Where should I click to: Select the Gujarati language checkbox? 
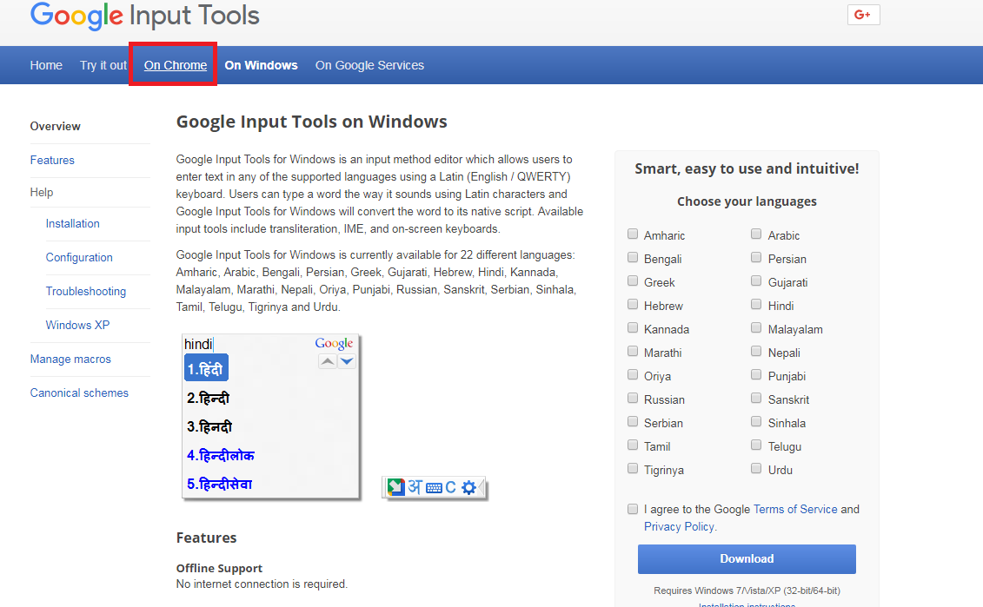click(x=756, y=281)
